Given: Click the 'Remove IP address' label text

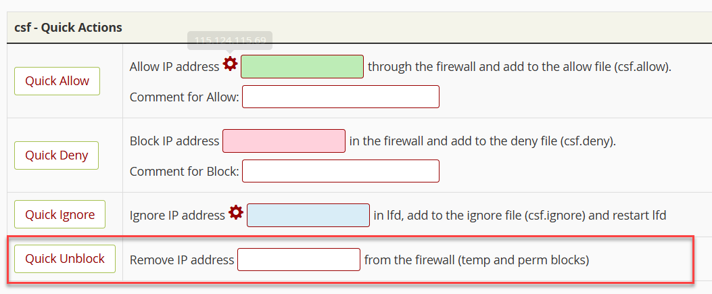Looking at the screenshot, I should tap(182, 260).
